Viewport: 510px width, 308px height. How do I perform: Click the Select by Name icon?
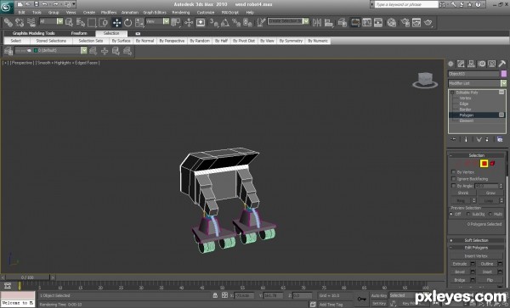(x=80, y=22)
